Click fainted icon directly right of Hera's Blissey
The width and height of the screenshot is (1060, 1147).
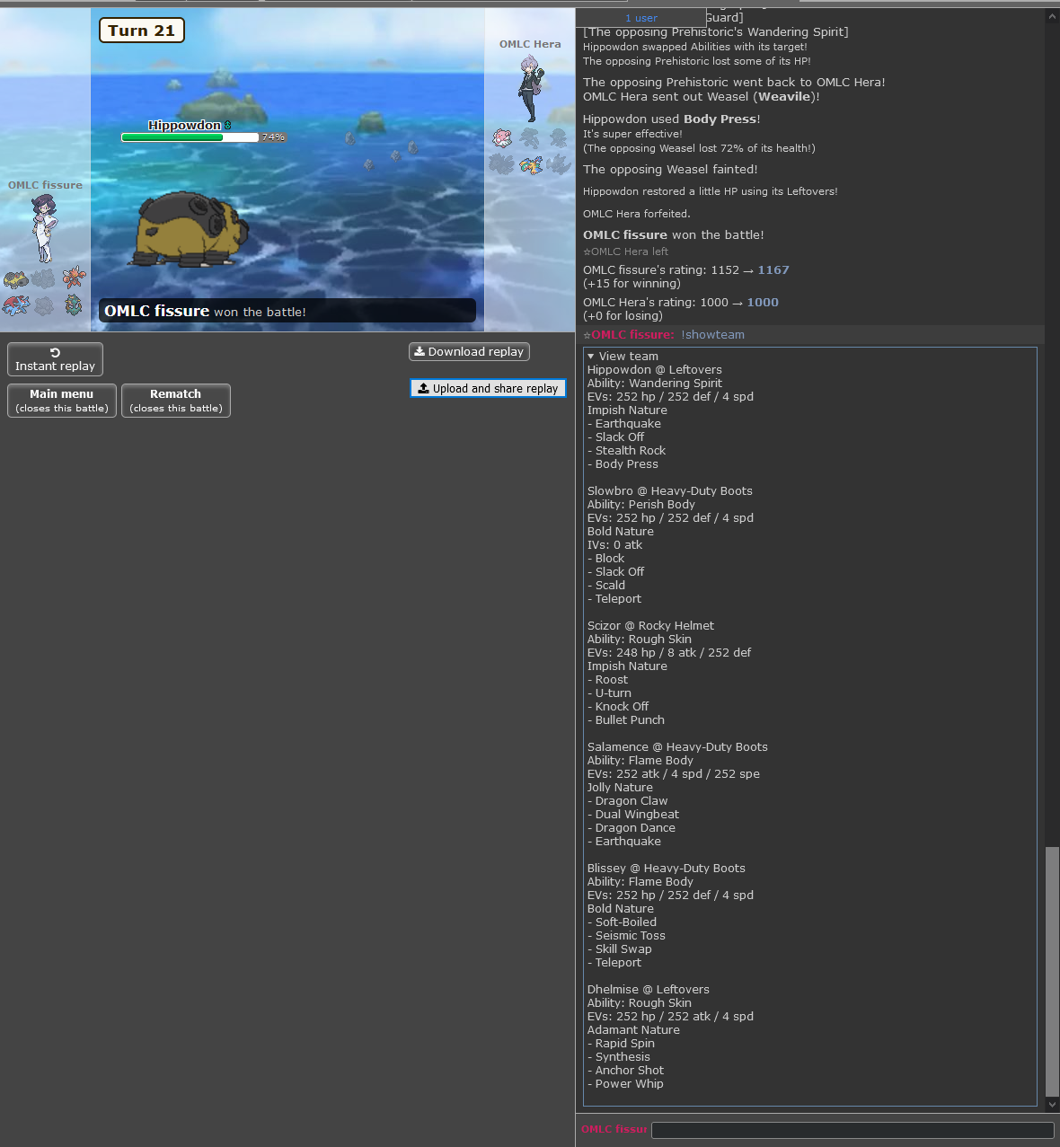[x=530, y=137]
